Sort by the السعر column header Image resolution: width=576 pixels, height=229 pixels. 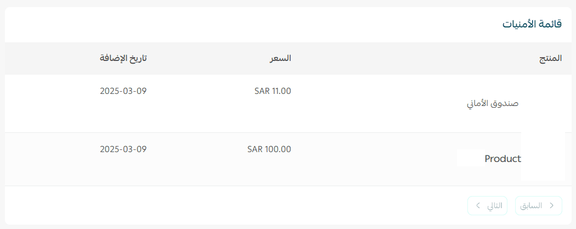click(x=280, y=58)
